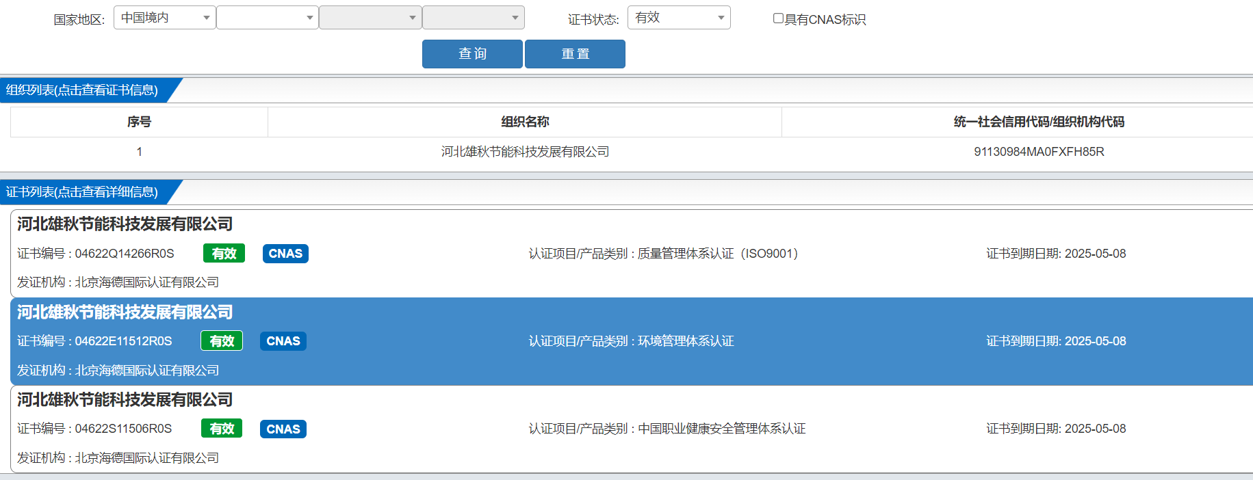The image size is (1253, 480).
Task: Click 质量管理体系认证（ISO9001）certification category text
Action: 718,254
